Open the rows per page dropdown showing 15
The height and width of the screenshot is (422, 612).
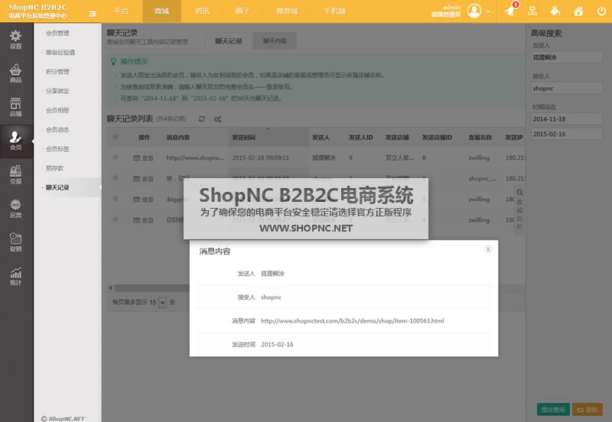coord(162,302)
